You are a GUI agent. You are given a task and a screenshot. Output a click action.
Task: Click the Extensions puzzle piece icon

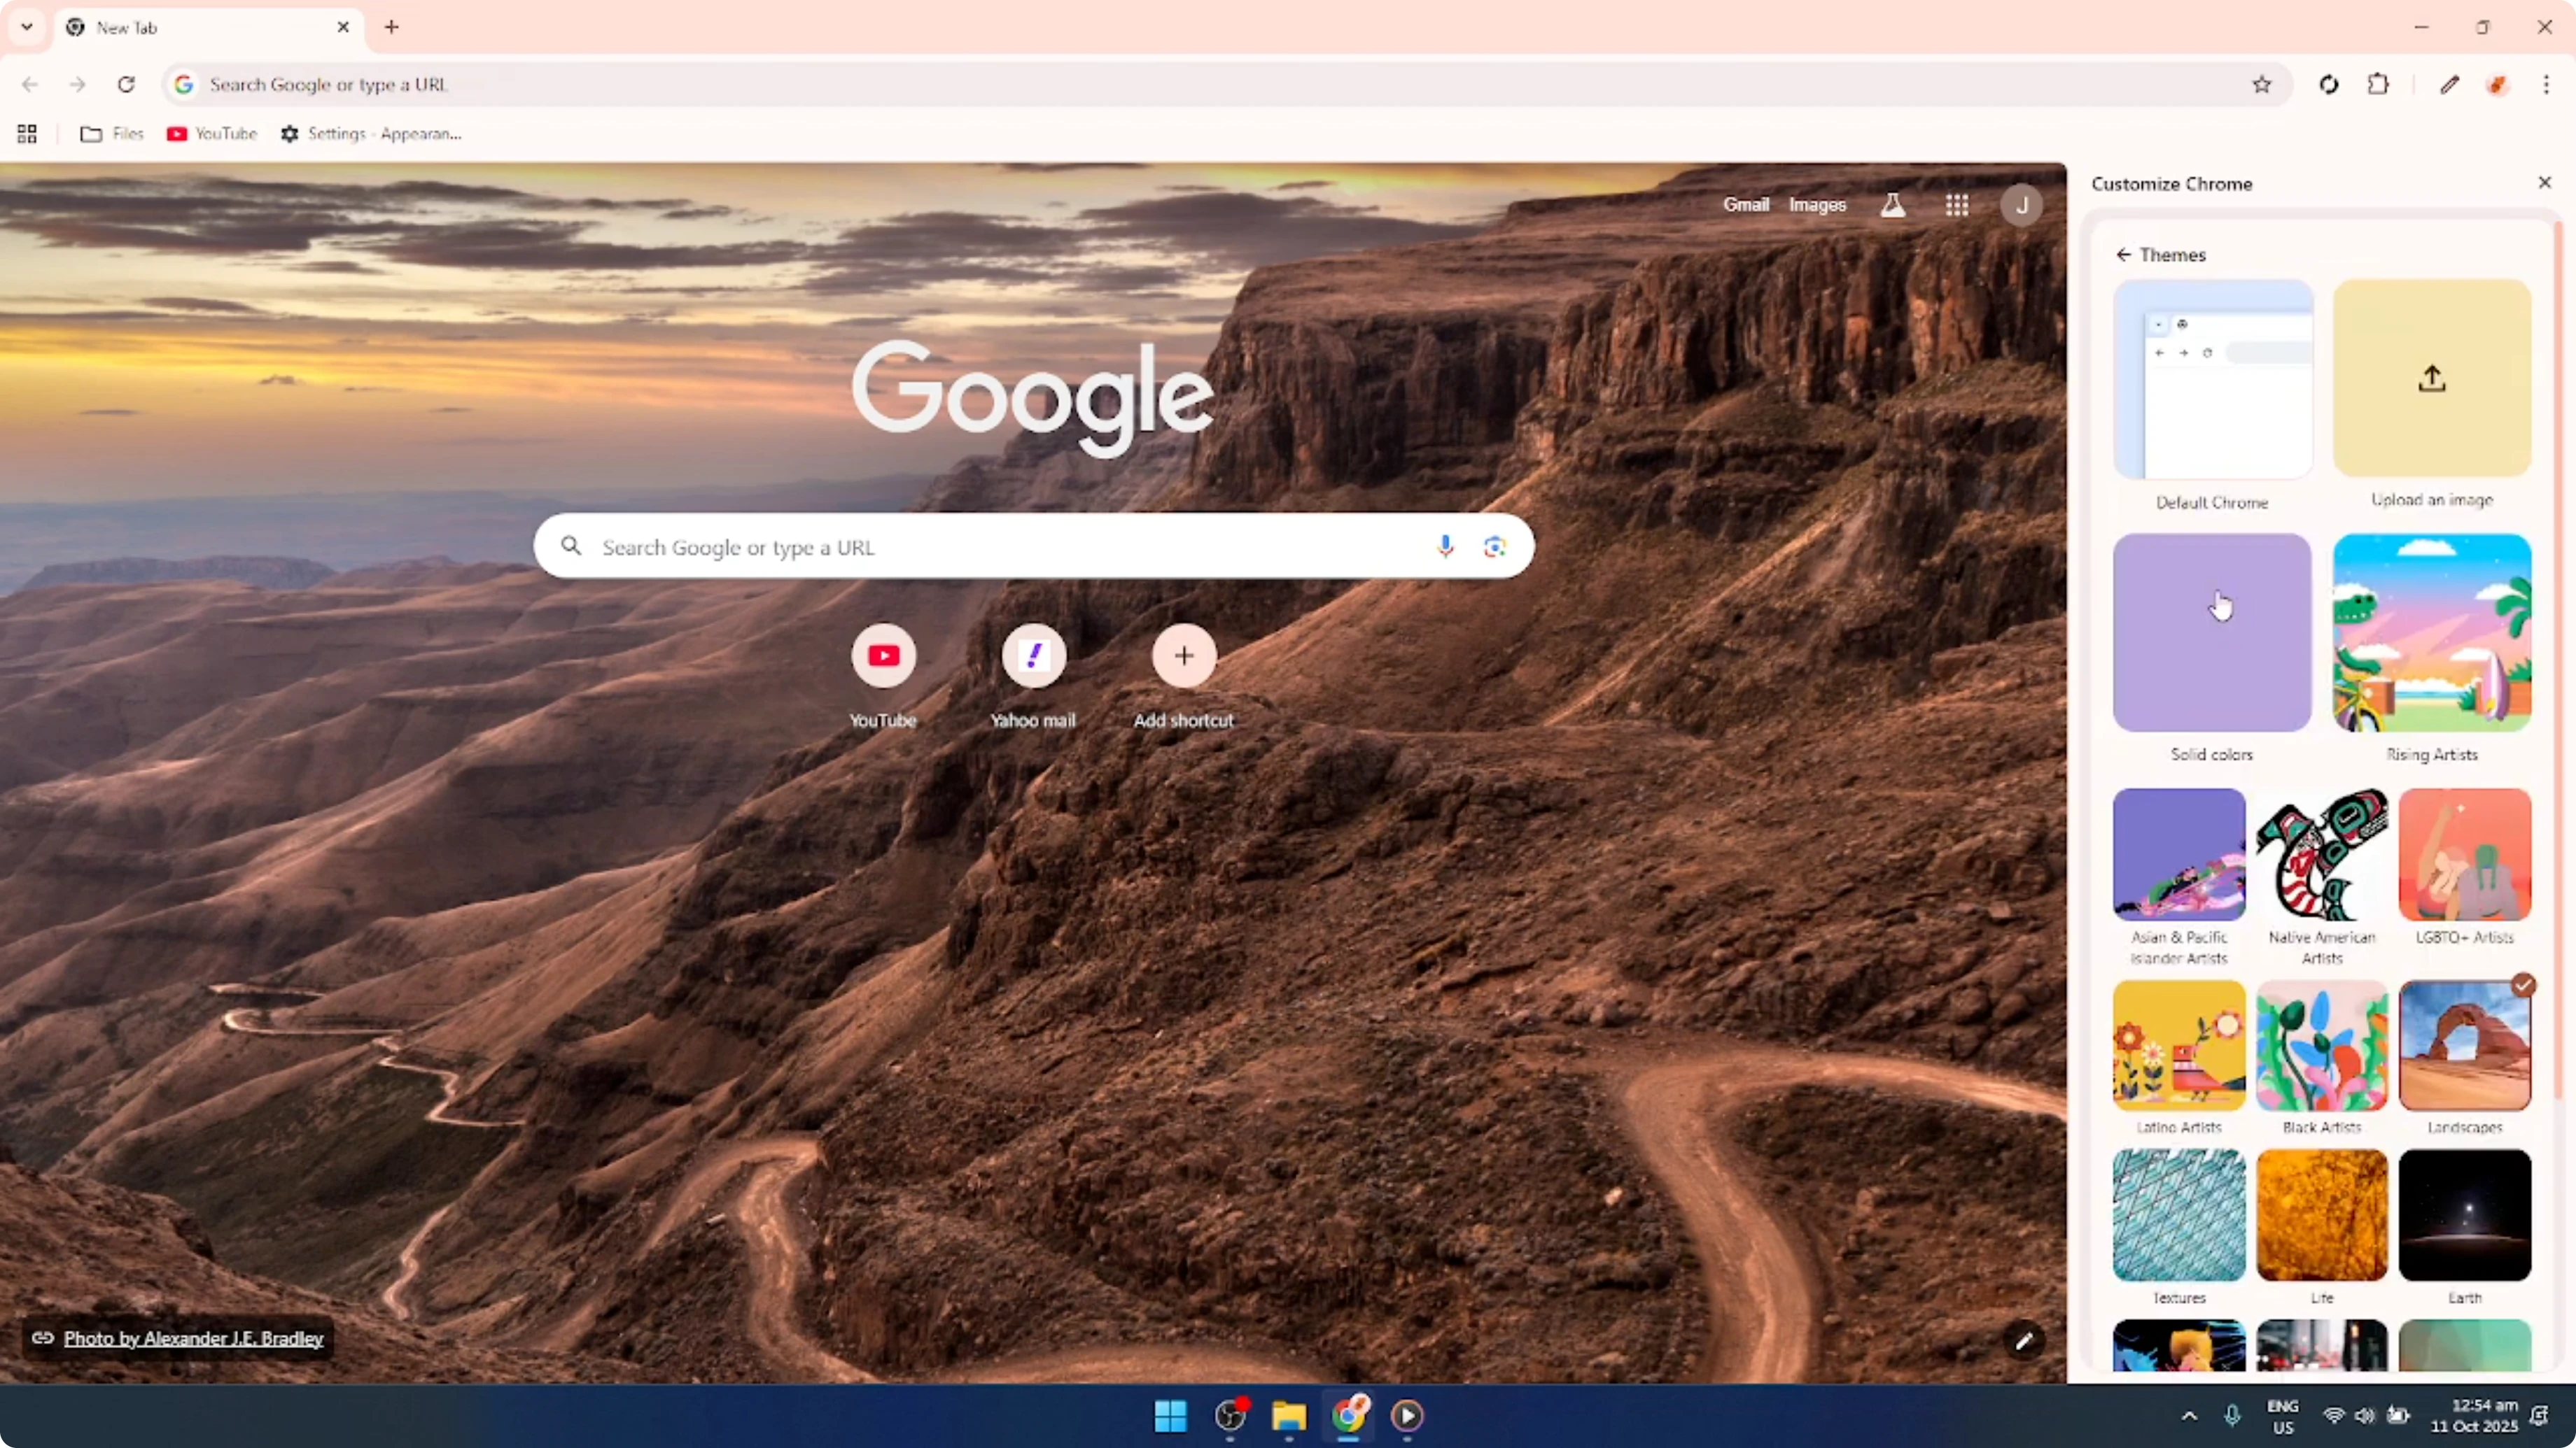point(2378,84)
